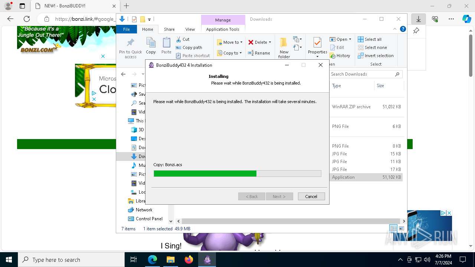Viewport: 475px width, 267px height.
Task: Click Explorer back navigation arrow
Action: [123, 74]
